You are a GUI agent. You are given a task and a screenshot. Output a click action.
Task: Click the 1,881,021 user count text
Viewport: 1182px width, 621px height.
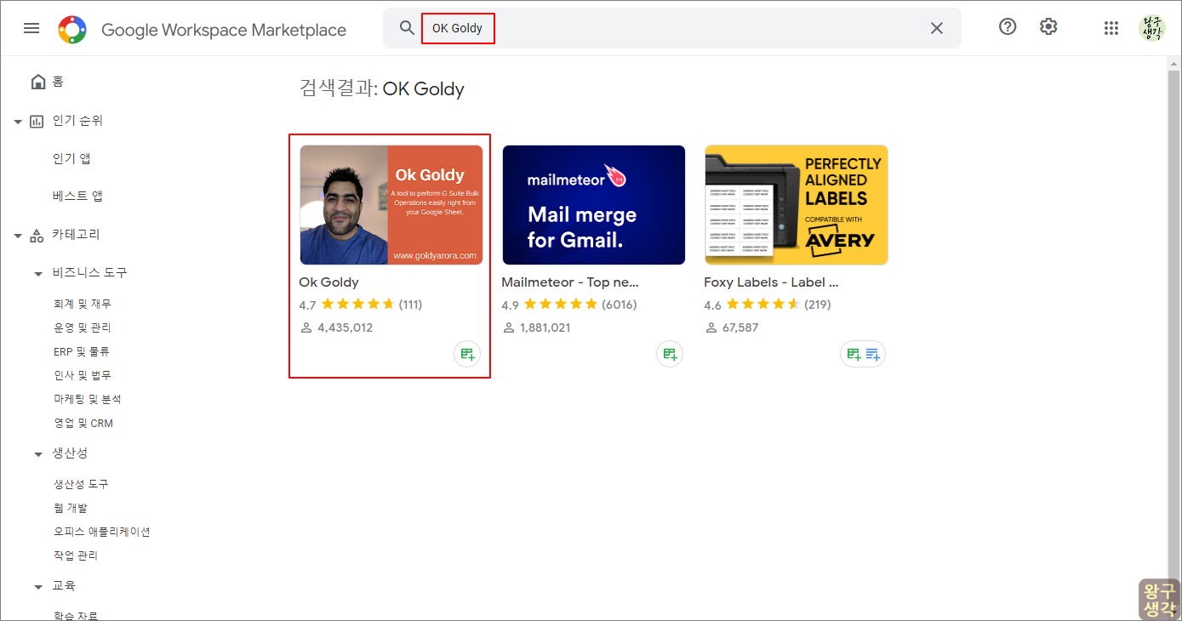(545, 328)
